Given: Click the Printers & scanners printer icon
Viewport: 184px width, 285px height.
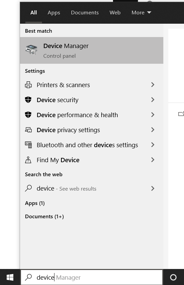Looking at the screenshot, I should (28, 85).
